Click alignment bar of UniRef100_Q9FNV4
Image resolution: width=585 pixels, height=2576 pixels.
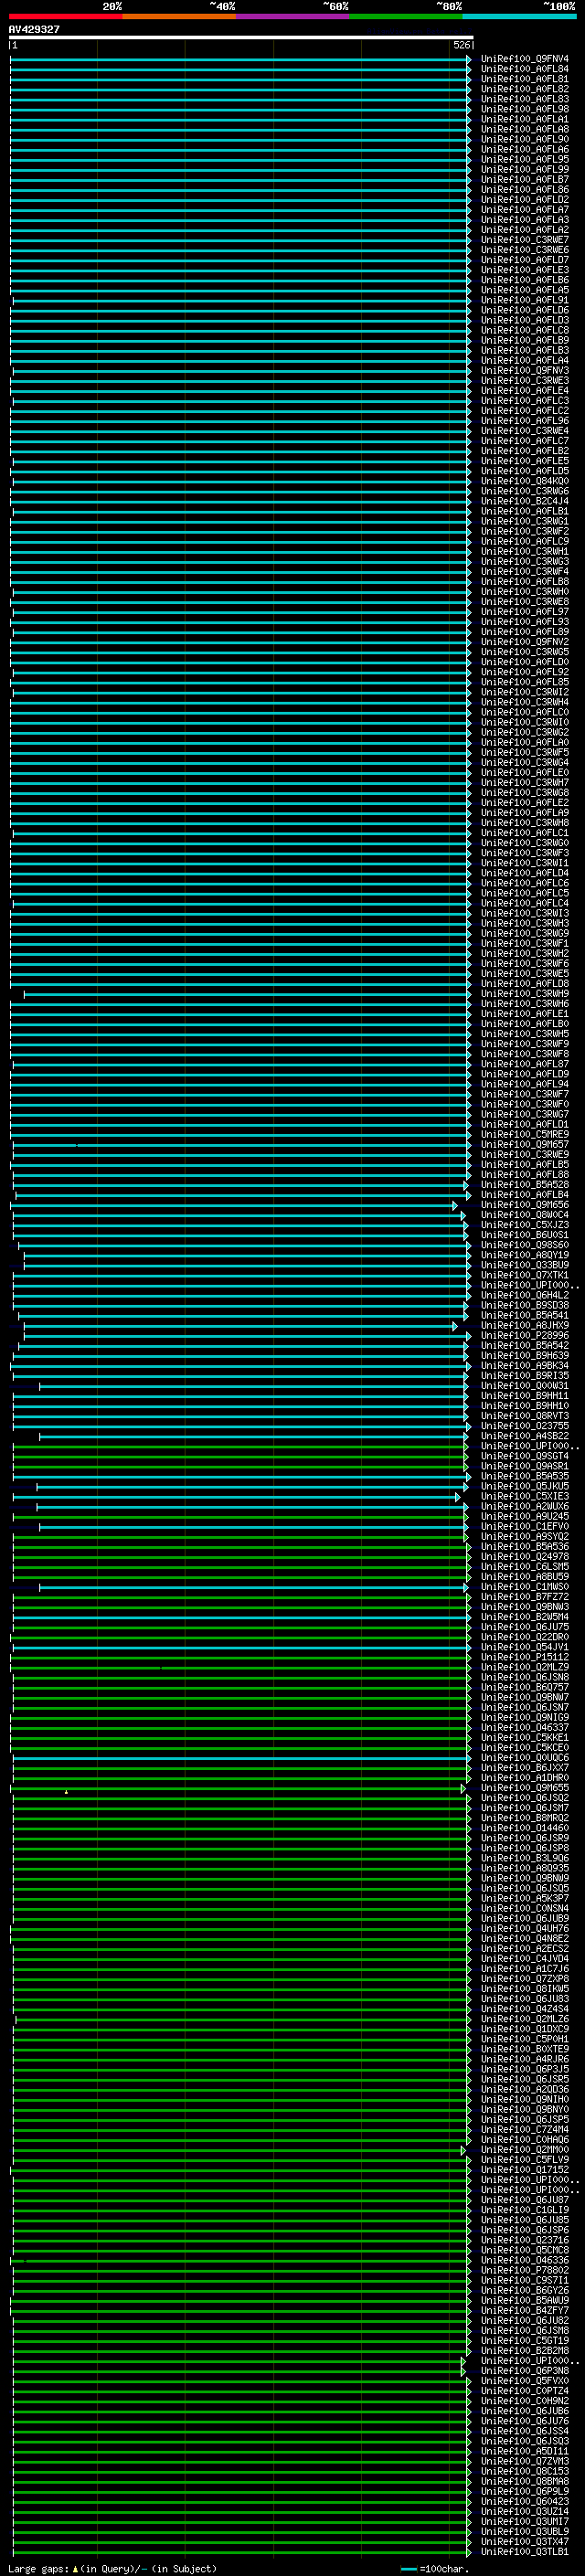[240, 59]
